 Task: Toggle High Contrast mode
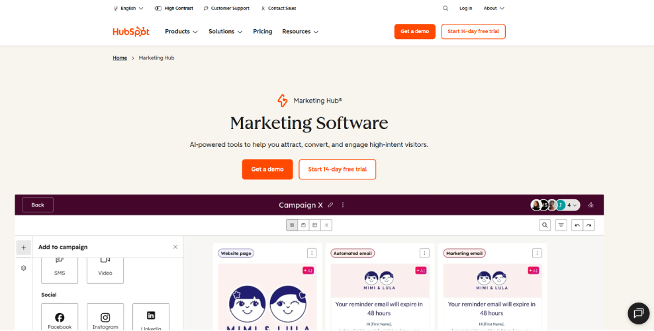pos(174,9)
